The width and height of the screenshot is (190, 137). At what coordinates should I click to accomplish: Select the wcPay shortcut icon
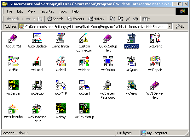coord(61,108)
